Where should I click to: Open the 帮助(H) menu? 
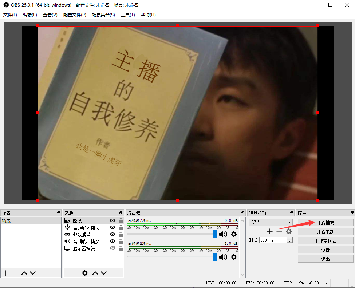148,15
